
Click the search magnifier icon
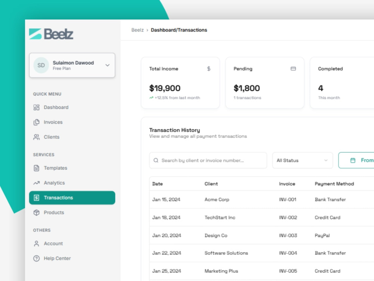[x=156, y=160]
